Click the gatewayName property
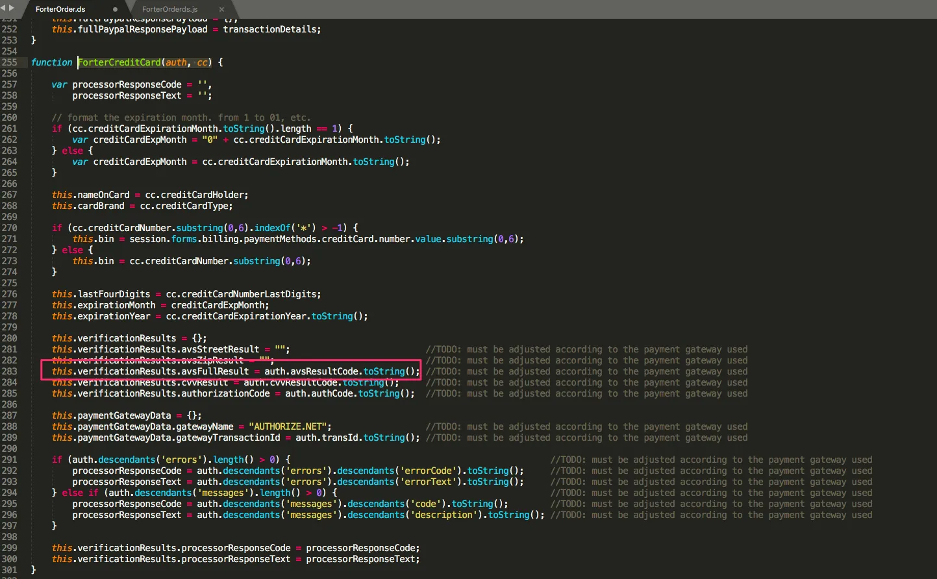 pyautogui.click(x=205, y=426)
